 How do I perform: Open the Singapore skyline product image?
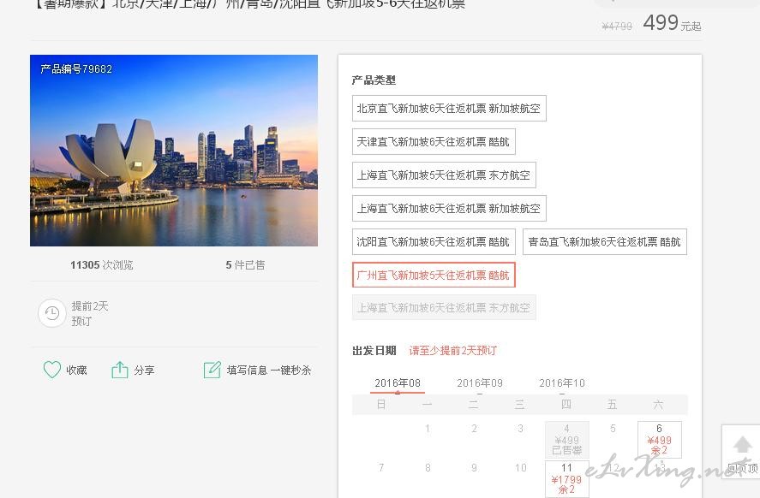point(174,151)
